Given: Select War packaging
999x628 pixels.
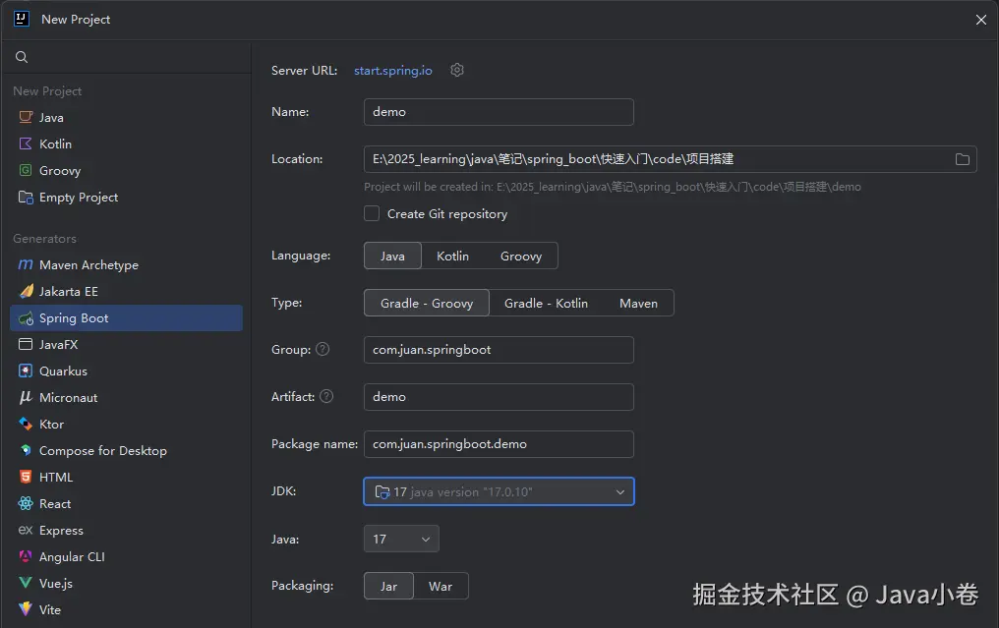Looking at the screenshot, I should [441, 586].
